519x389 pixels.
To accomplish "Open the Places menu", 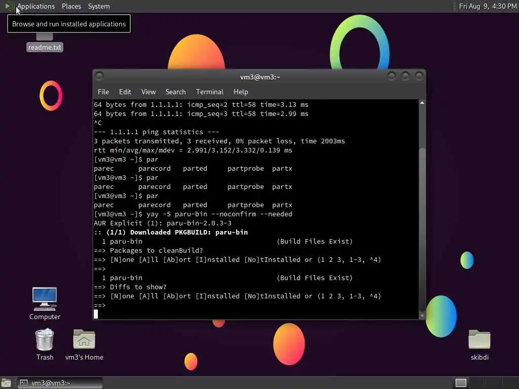I will [71, 6].
